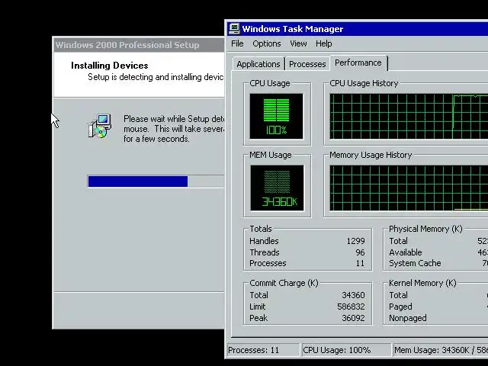Screen dimensions: 488x366
Task: Click the Threads value 96
Action: coord(360,252)
